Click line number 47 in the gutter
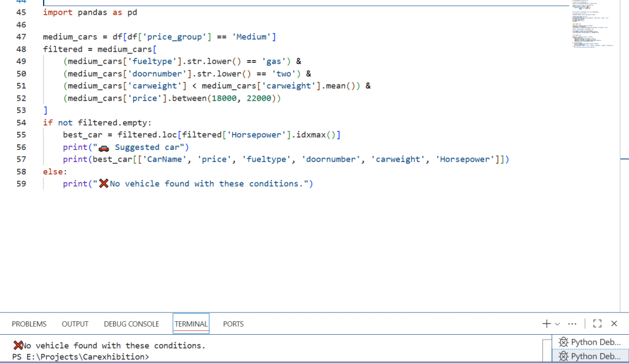The width and height of the screenshot is (629, 363). pos(21,37)
